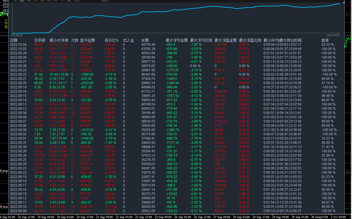Image resolution: width=352 pixels, height=219 pixels.
Task: Click the 胜率 column header
Action: pos(325,40)
